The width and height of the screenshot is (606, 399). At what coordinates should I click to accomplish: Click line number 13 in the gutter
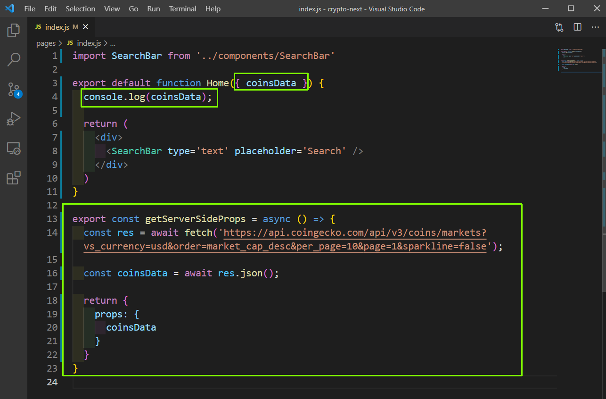(x=52, y=219)
